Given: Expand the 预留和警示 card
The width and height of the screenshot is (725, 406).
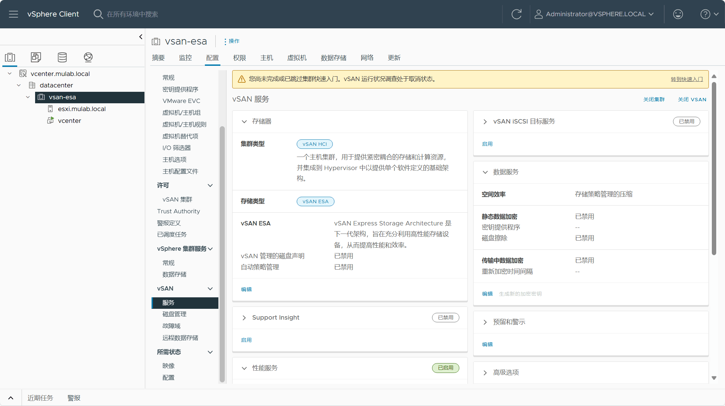Looking at the screenshot, I should [485, 322].
